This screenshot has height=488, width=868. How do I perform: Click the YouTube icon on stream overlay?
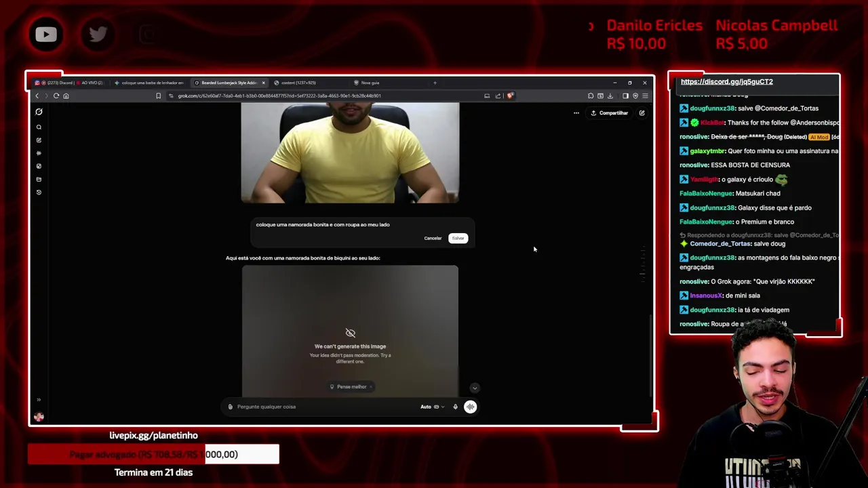(x=46, y=34)
